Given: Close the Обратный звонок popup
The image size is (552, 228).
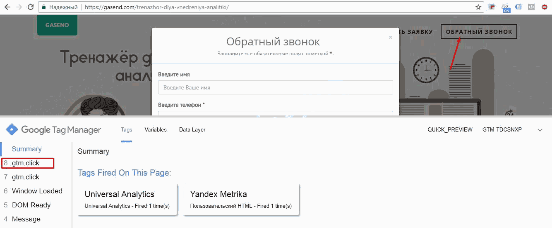Looking at the screenshot, I should click(390, 37).
